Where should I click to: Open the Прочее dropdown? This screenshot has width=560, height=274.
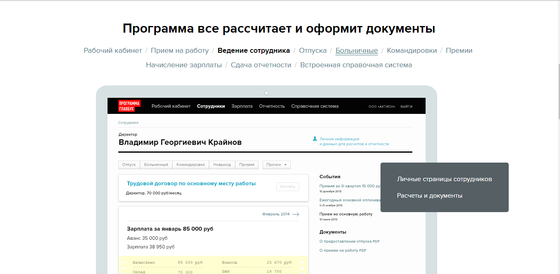(x=276, y=164)
